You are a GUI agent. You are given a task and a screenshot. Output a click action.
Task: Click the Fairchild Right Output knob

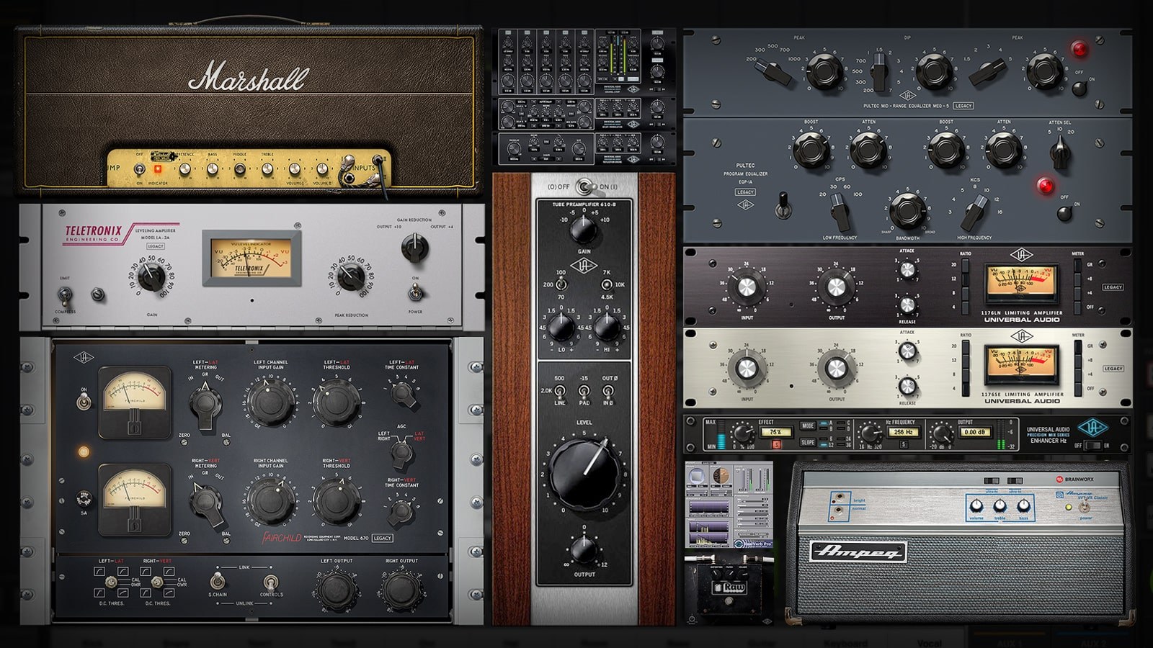(x=401, y=590)
